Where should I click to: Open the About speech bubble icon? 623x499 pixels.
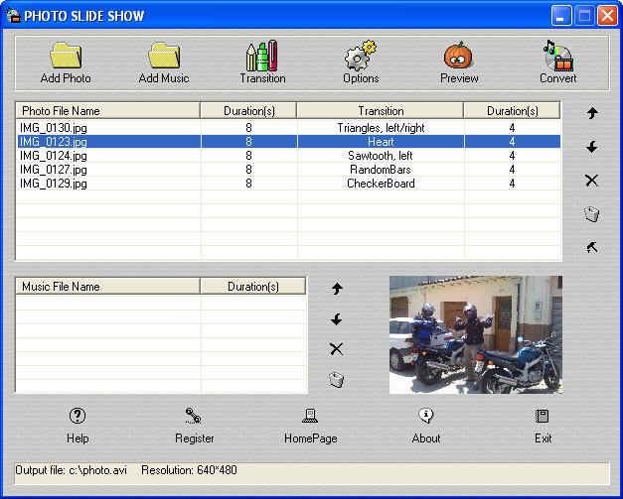click(x=426, y=416)
